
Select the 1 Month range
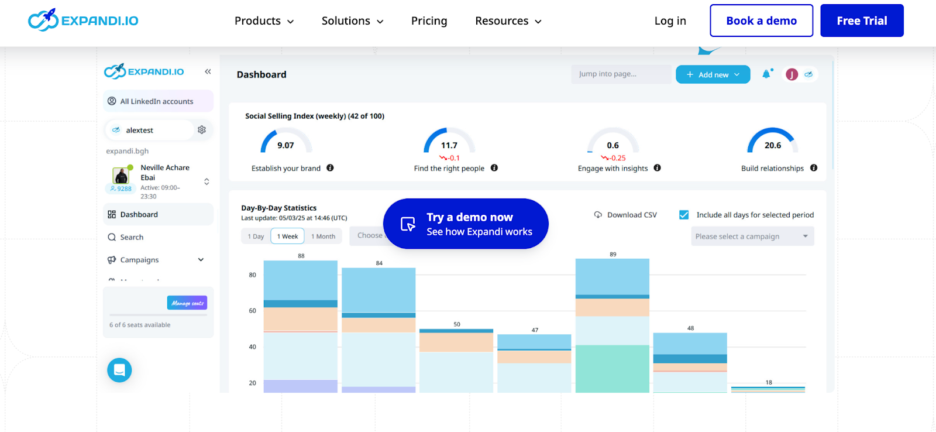[323, 236]
